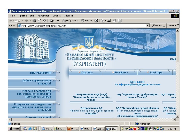Viewport: 186px width, 139px height.
Task: Click the Ukrainian trident emblem
Action: [x=89, y=42]
